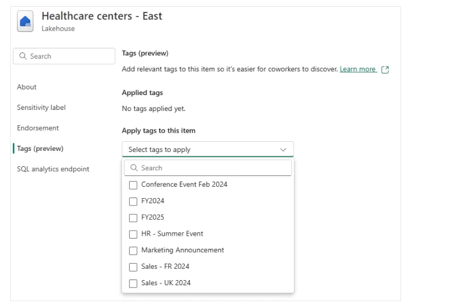Image resolution: width=451 pixels, height=308 pixels.
Task: Check the Conference Event Feb 2024 tag
Action: 133,185
